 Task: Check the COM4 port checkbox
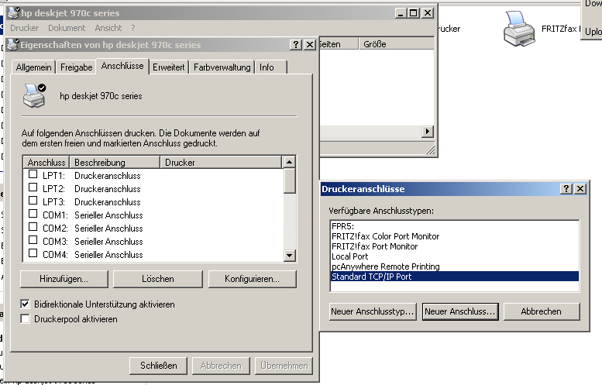tap(33, 253)
